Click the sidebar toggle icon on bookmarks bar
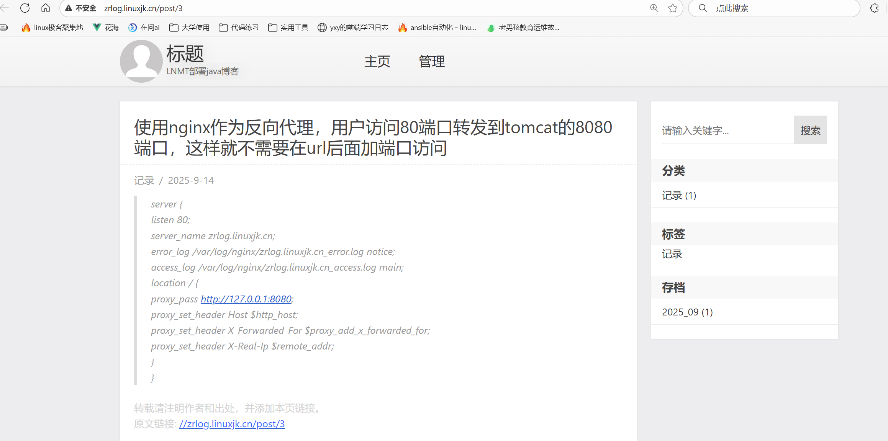 [4, 28]
